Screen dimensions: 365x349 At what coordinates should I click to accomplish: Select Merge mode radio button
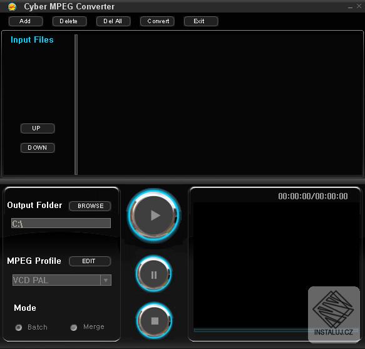click(74, 328)
